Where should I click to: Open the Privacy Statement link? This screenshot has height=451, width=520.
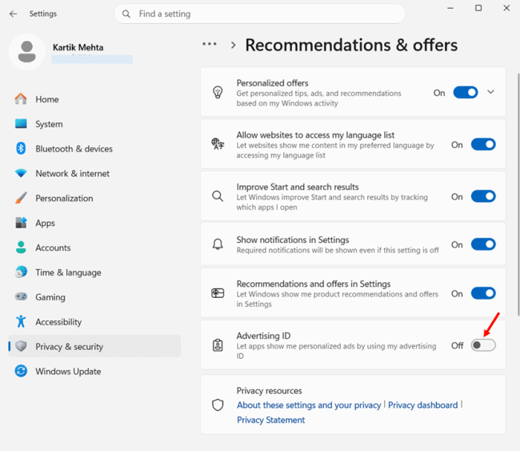270,420
